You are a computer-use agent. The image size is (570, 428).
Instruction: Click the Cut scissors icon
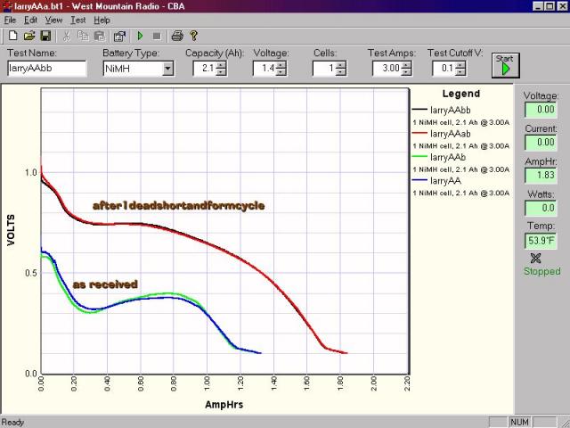[x=67, y=36]
